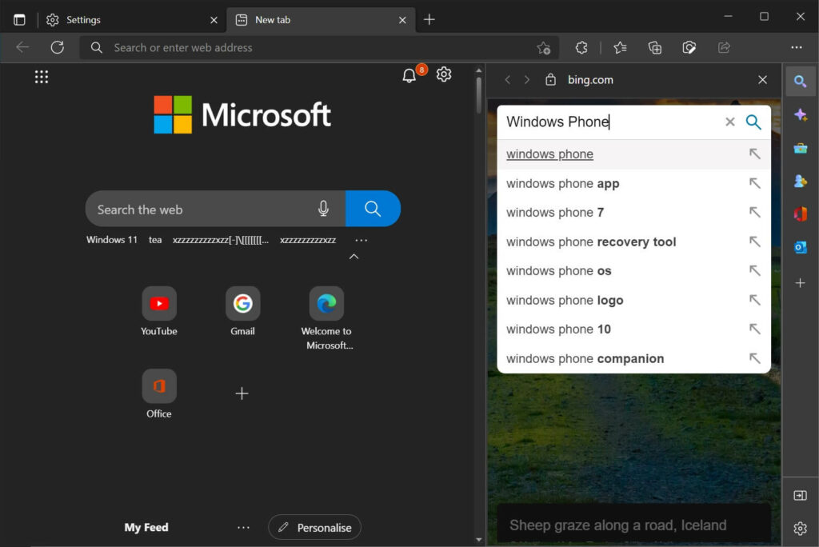Viewport: 819px width, 547px height.
Task: Open sidebar settings gear at bottom
Action: point(801,528)
